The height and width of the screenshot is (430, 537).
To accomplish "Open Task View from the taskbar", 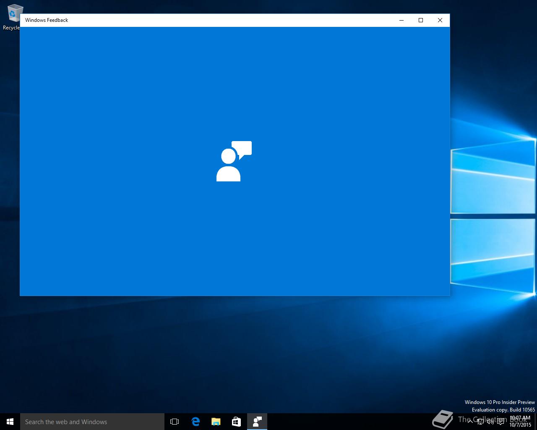I will (x=175, y=422).
